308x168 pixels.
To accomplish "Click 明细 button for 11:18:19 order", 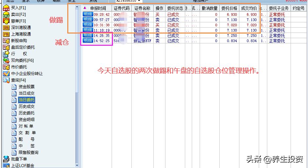I will (88, 30).
